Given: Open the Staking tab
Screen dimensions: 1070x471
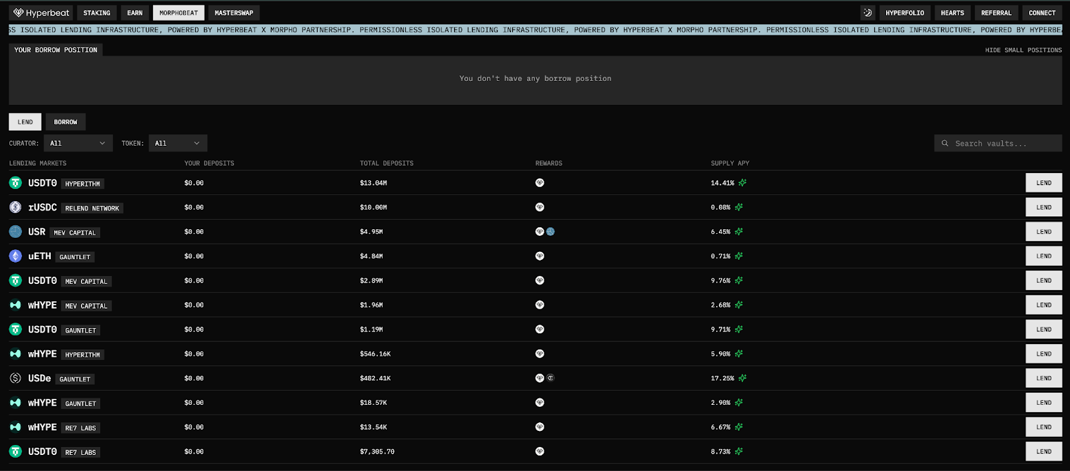Looking at the screenshot, I should pos(97,13).
